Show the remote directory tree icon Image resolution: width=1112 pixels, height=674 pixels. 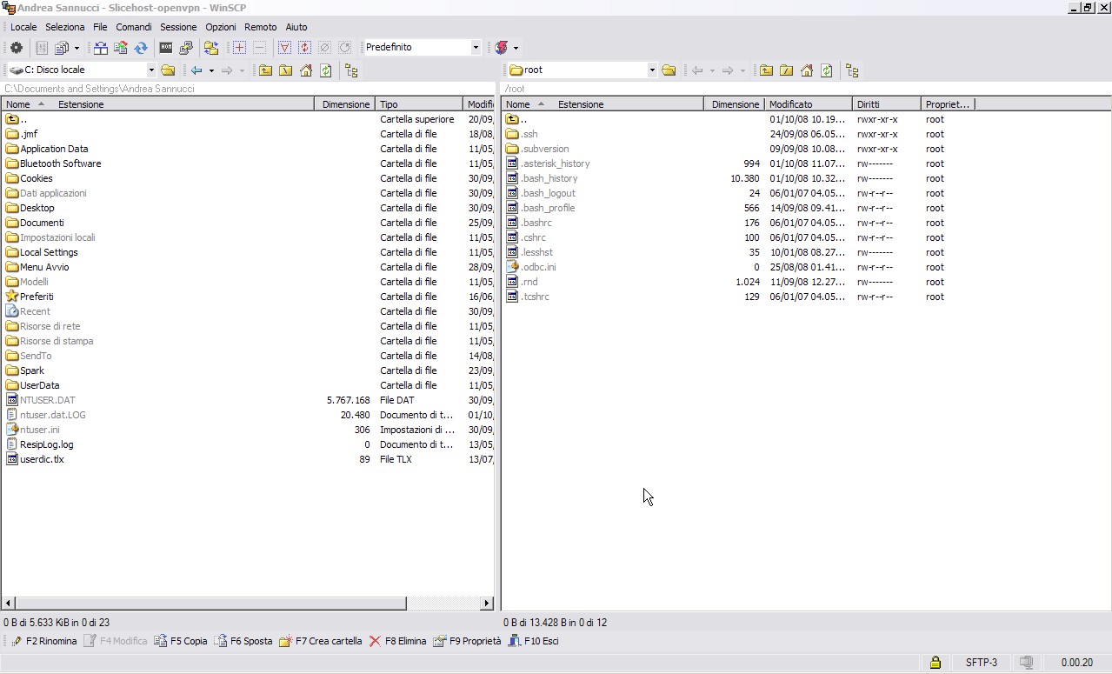852,70
